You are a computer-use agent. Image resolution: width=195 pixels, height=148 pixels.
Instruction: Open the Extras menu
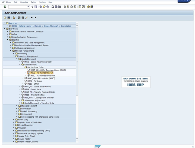34,2
